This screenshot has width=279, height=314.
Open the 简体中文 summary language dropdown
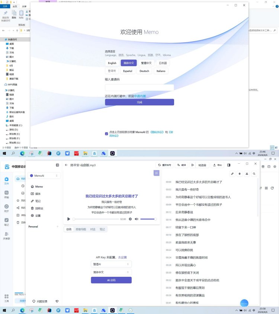click(x=111, y=272)
